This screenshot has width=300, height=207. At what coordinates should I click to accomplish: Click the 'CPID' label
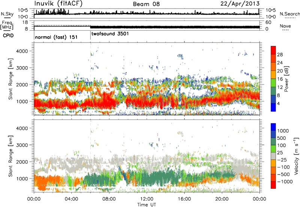tap(8, 35)
